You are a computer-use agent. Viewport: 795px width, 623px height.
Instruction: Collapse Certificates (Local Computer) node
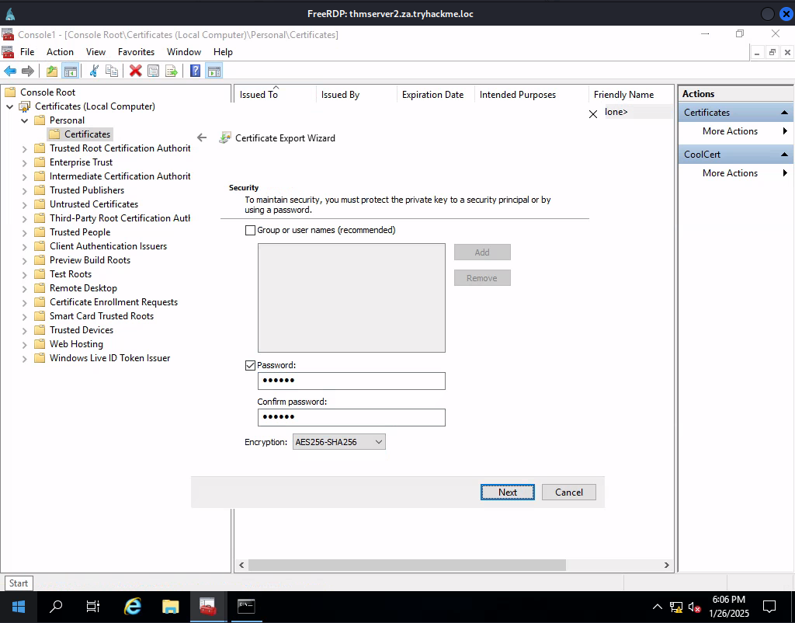[9, 106]
